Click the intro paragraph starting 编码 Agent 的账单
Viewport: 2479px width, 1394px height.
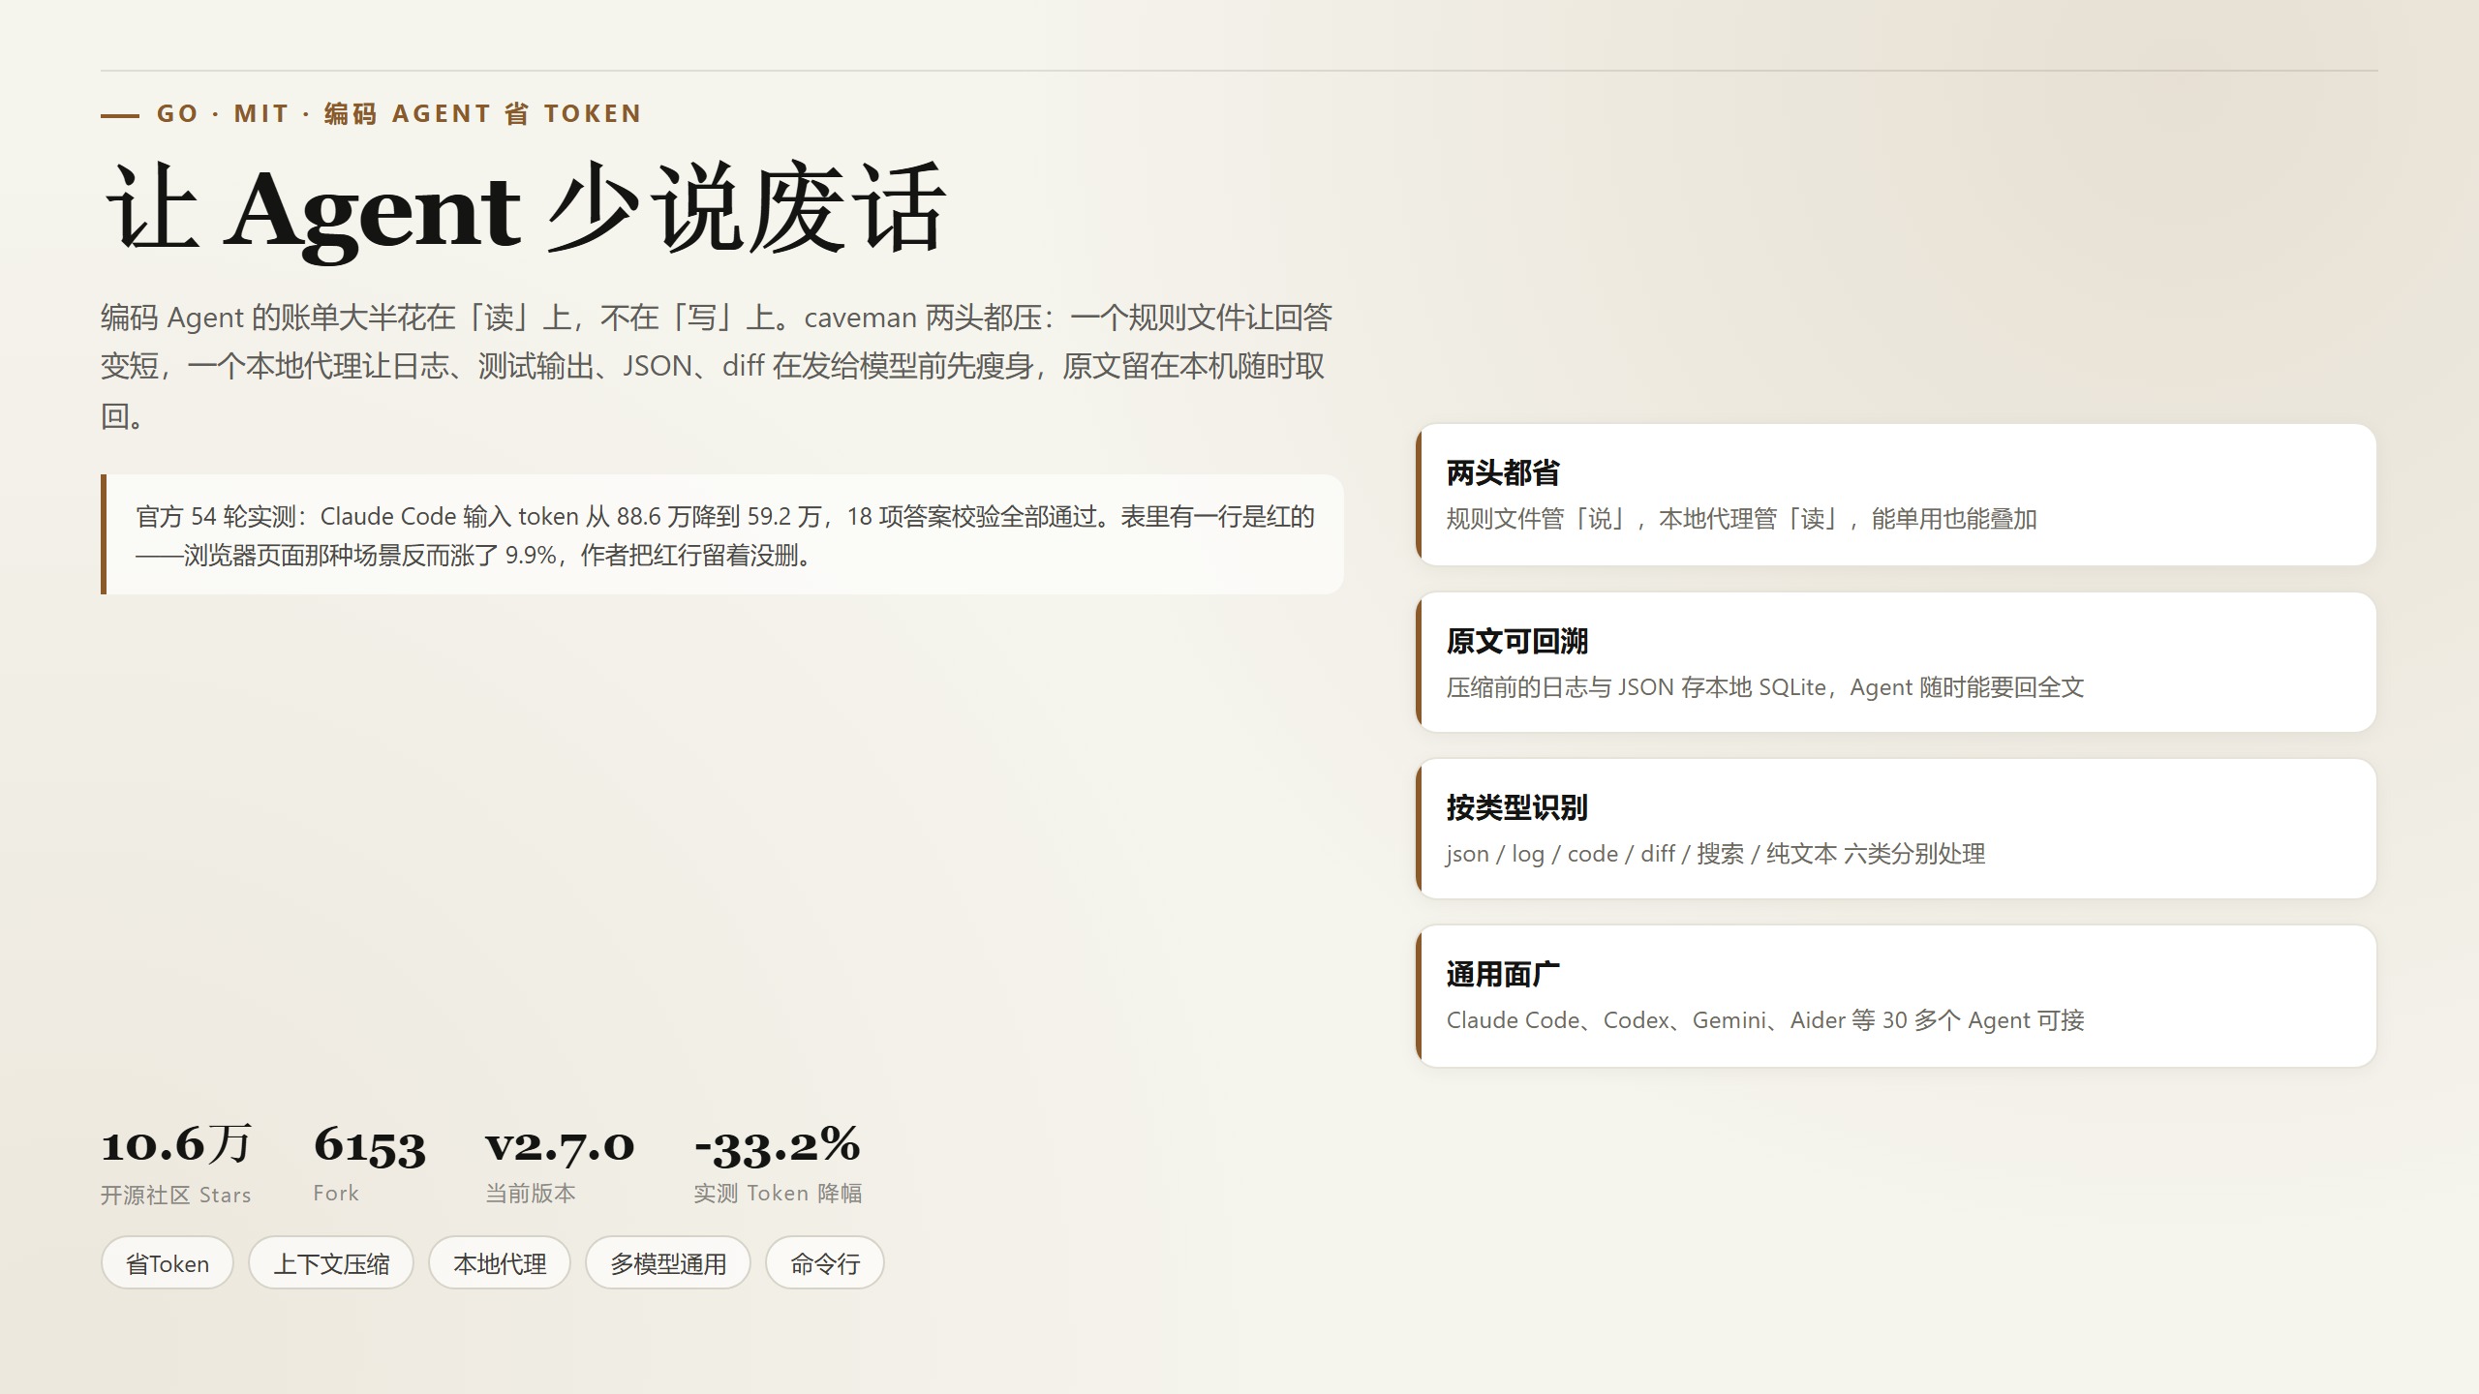pos(718,367)
